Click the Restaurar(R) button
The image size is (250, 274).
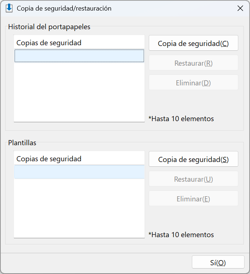pyautogui.click(x=193, y=63)
